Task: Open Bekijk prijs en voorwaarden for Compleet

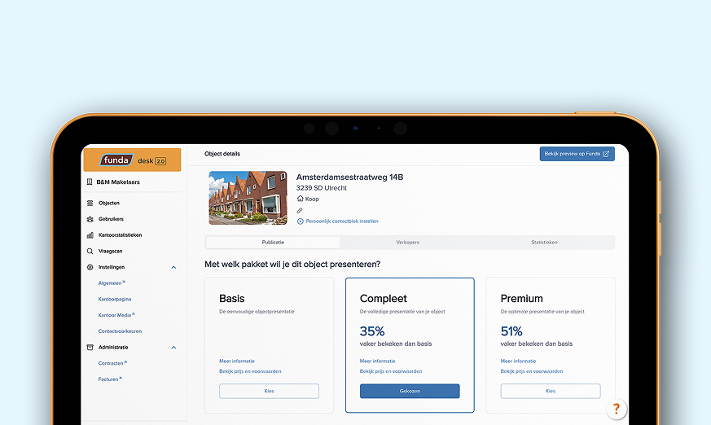Action: click(391, 371)
